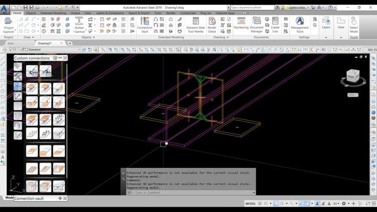Choose the highlighted blue category in Custom connections palette
Viewport: 377px width, 212px height.
tap(18, 87)
